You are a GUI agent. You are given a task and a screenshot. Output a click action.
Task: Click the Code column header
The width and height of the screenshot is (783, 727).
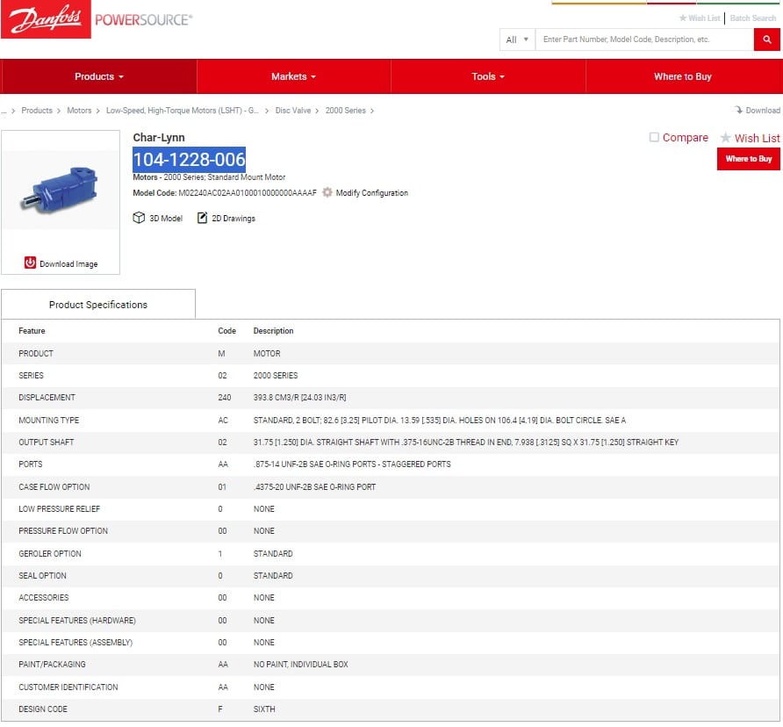226,331
